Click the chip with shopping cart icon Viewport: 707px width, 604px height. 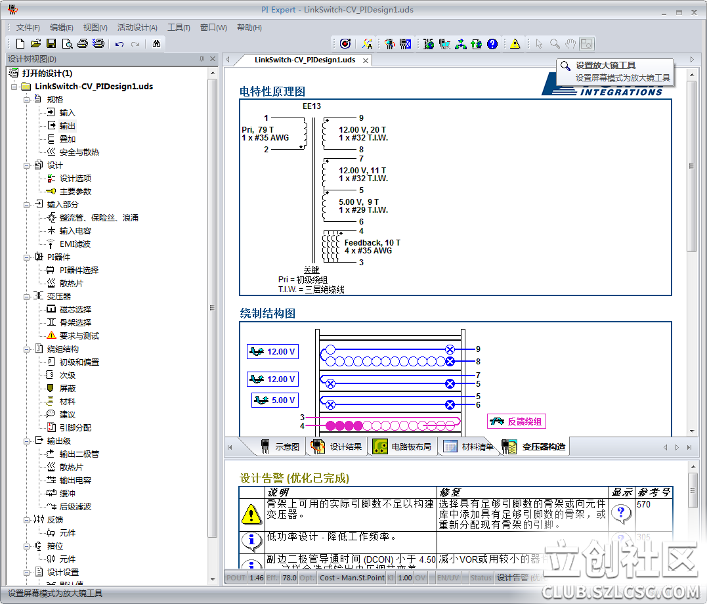[x=444, y=44]
